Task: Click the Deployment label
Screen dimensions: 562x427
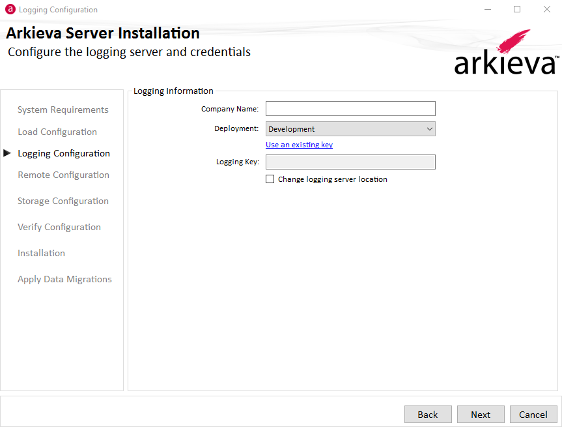Action: [x=236, y=129]
